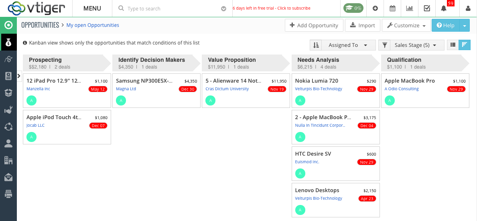Open the tasks checkmark icon
The width and height of the screenshot is (477, 221).
pos(427,8)
